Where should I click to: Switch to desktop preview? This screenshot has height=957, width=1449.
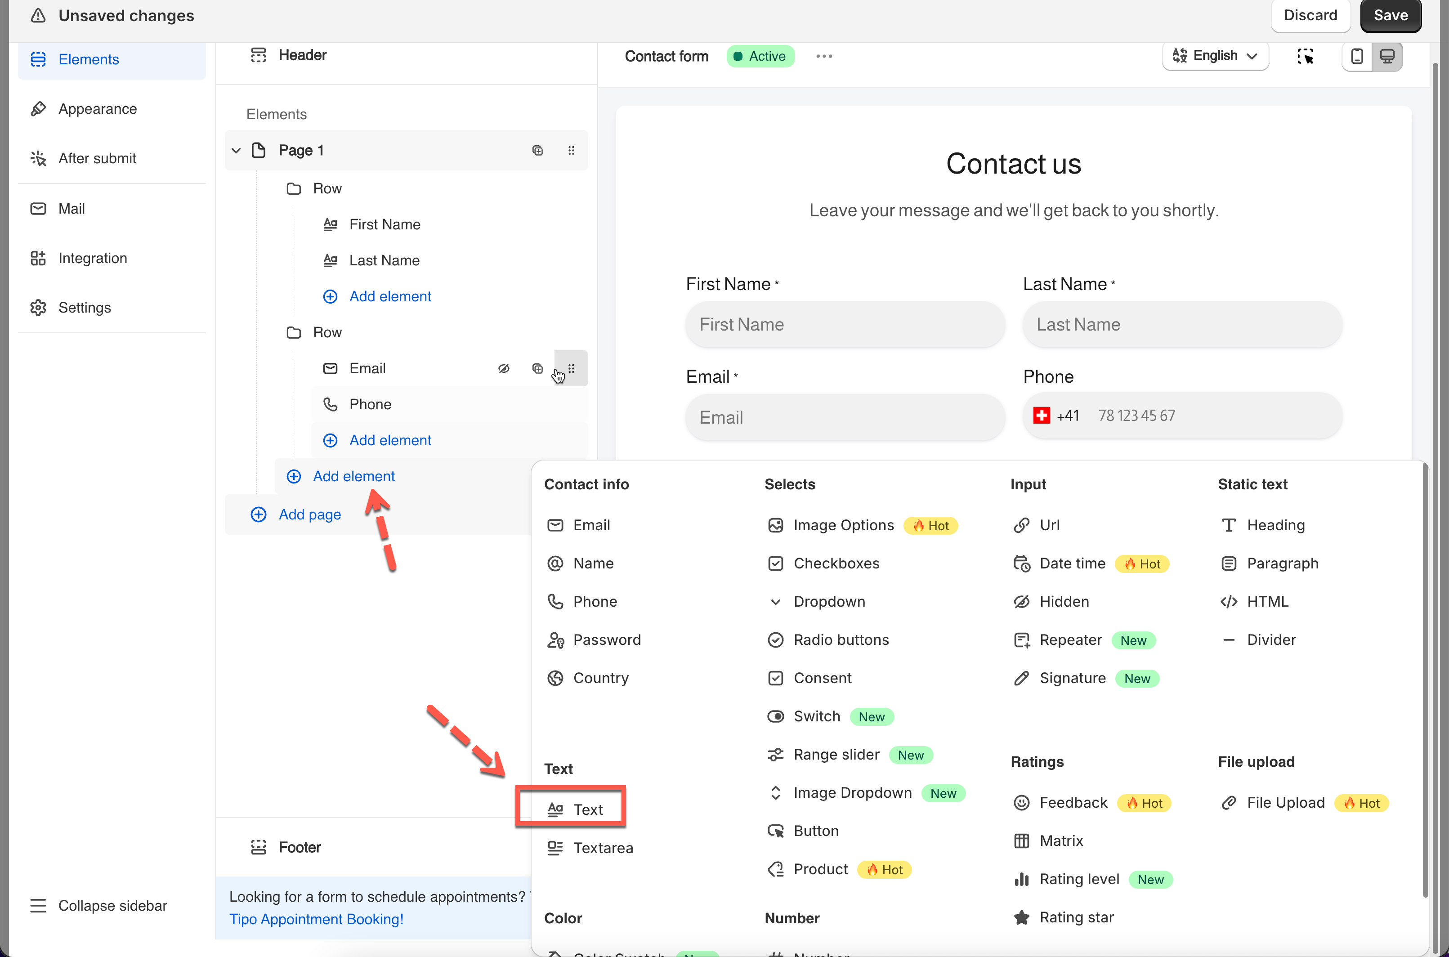coord(1387,56)
